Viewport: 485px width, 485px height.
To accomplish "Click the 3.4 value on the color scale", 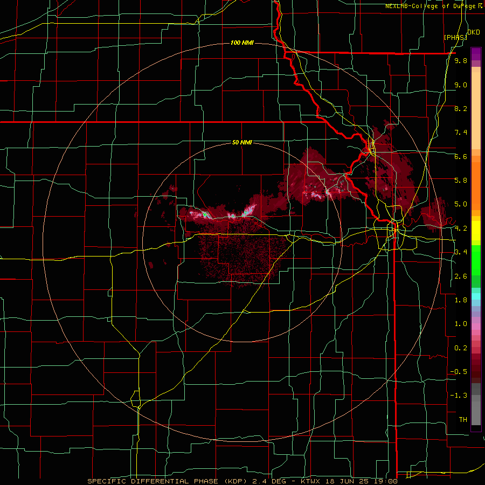I will [x=461, y=252].
